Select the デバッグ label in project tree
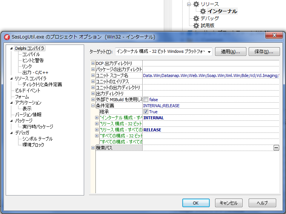Screen dimensions: 286x214 click(210, 18)
